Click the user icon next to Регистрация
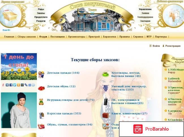Image resolution: width=184 pixels, height=137 pixels. (163, 46)
